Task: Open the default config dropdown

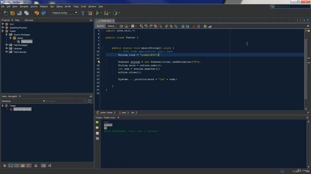Action: [65, 13]
